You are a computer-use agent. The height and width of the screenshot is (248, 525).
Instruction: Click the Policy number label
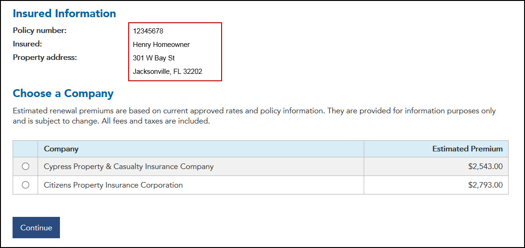coord(40,31)
